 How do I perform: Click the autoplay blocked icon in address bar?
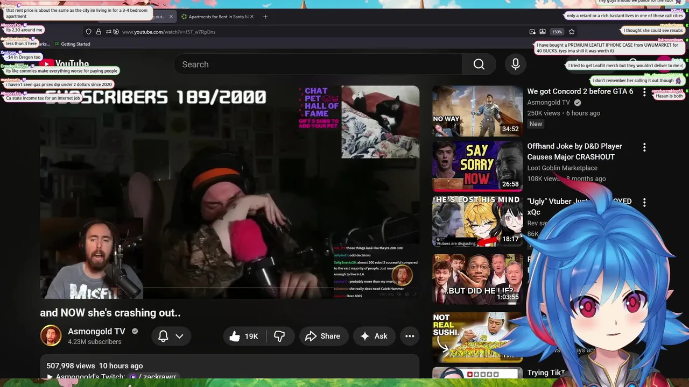pos(116,32)
